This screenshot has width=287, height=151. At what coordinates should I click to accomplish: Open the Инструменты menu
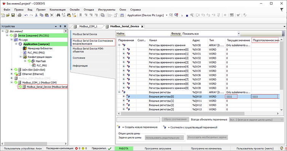coord(107,10)
